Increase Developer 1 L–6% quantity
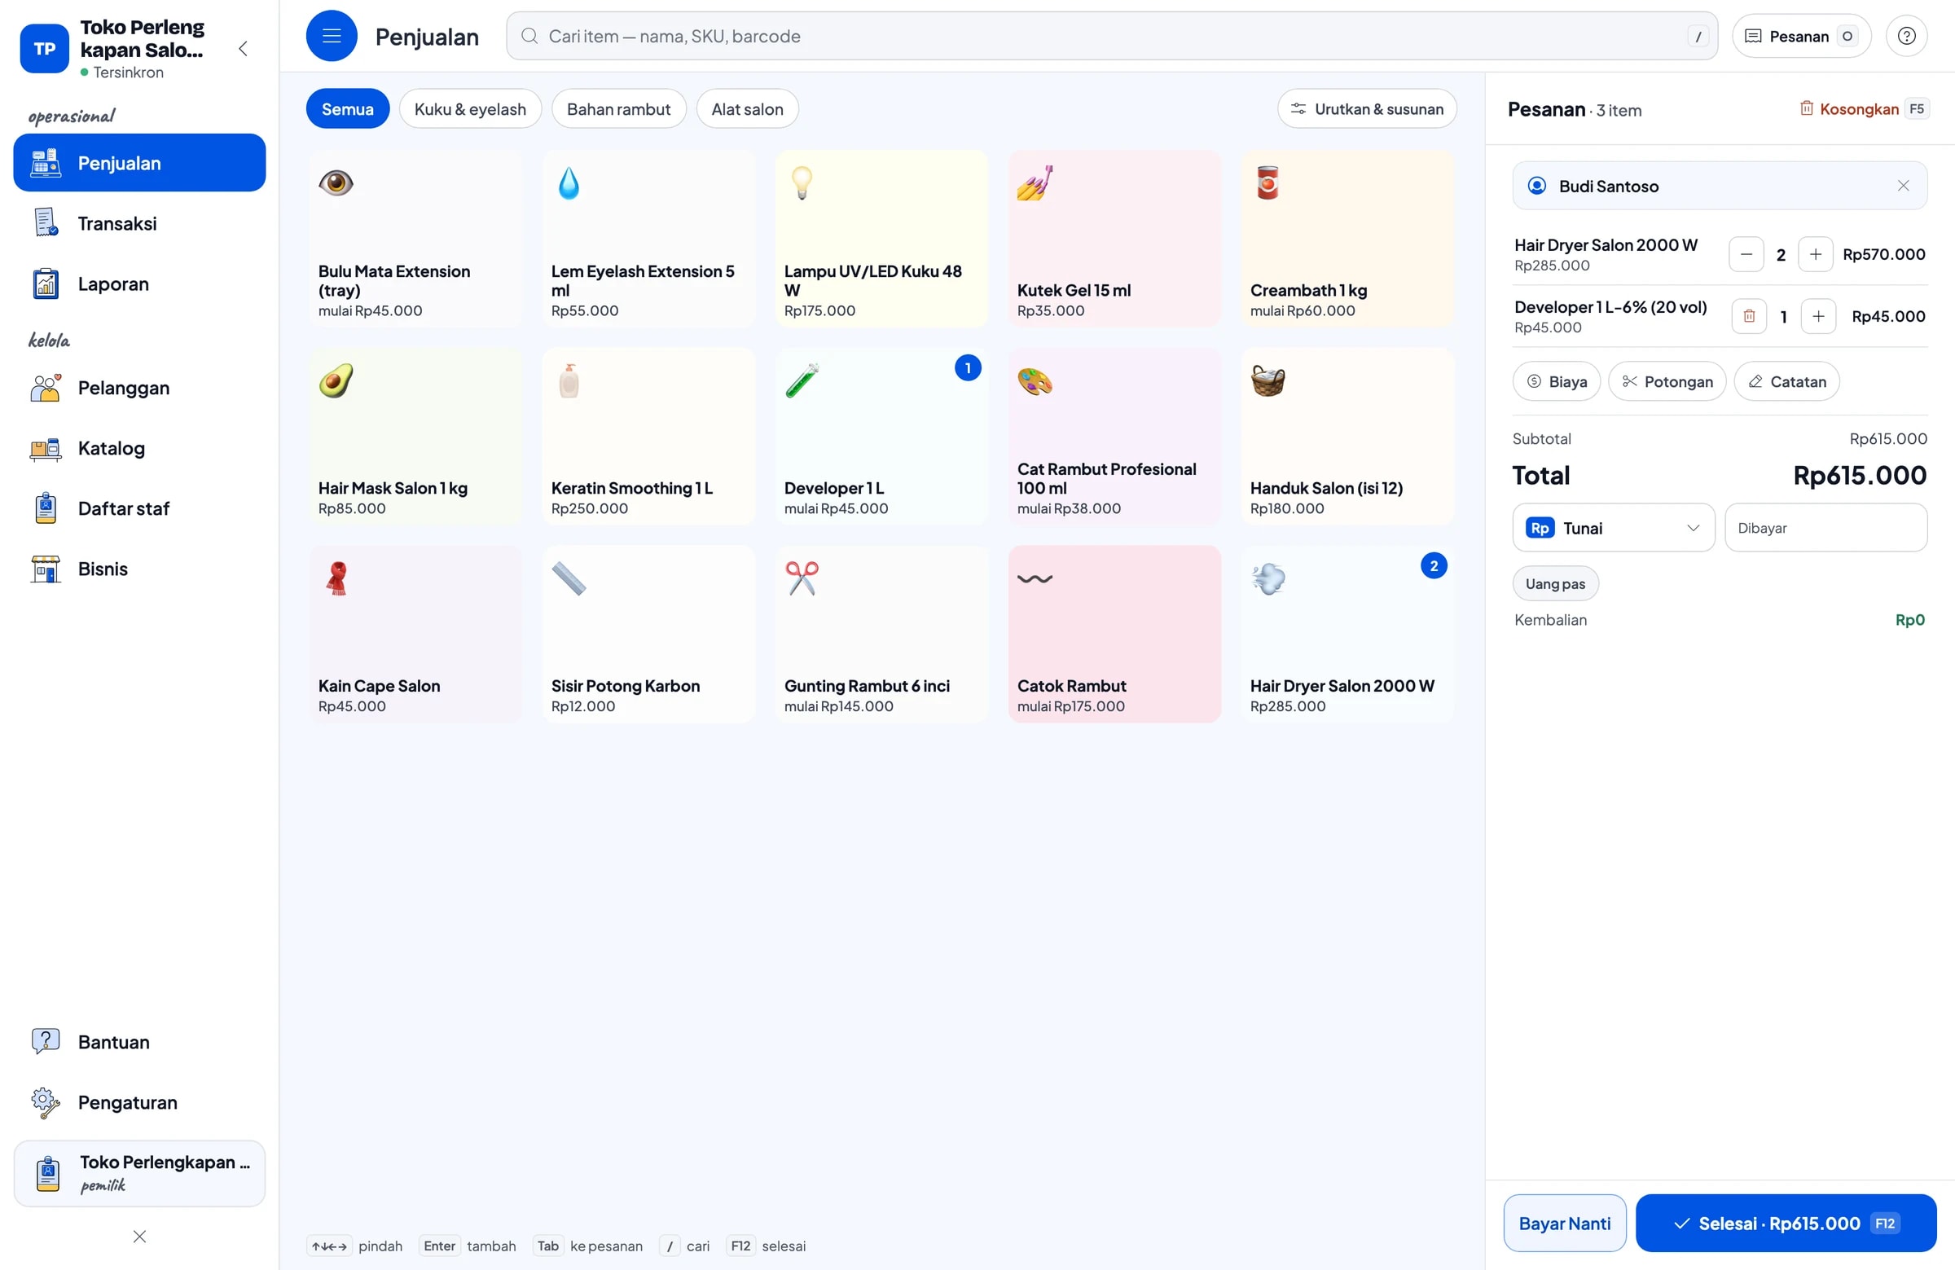The height and width of the screenshot is (1270, 1955). [1818, 316]
